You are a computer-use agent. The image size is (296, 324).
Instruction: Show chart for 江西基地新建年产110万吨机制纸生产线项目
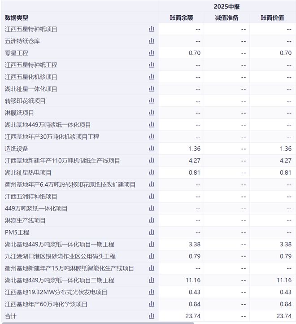pyautogui.click(x=152, y=161)
